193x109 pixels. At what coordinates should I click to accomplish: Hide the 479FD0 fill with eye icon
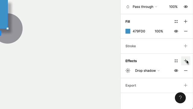coord(176,31)
